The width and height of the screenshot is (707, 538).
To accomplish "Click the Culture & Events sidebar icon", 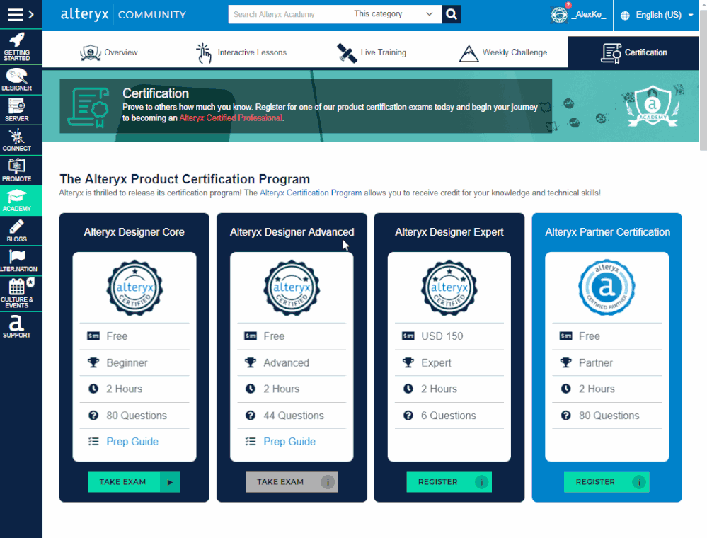I will [x=21, y=293].
